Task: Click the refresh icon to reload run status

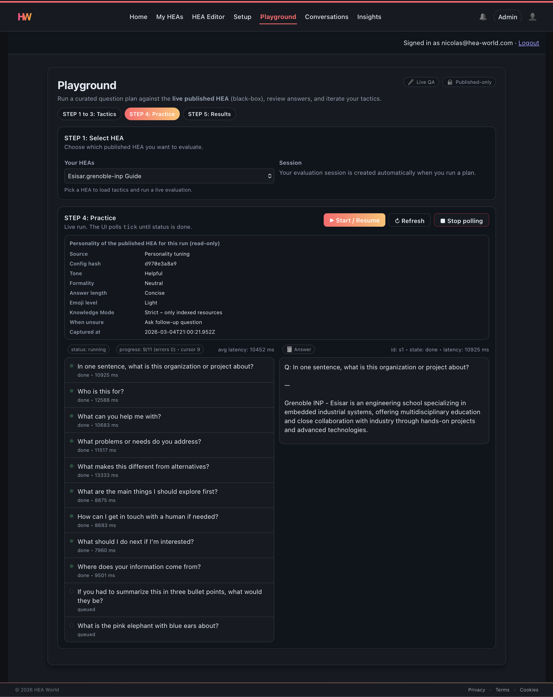Action: (397, 220)
